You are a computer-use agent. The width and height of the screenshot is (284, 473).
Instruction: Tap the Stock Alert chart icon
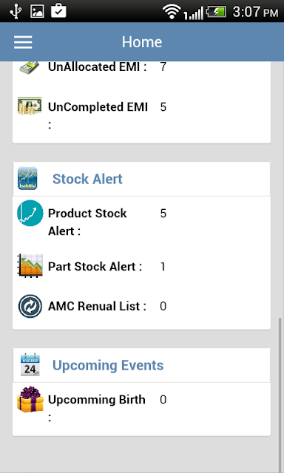point(27,178)
